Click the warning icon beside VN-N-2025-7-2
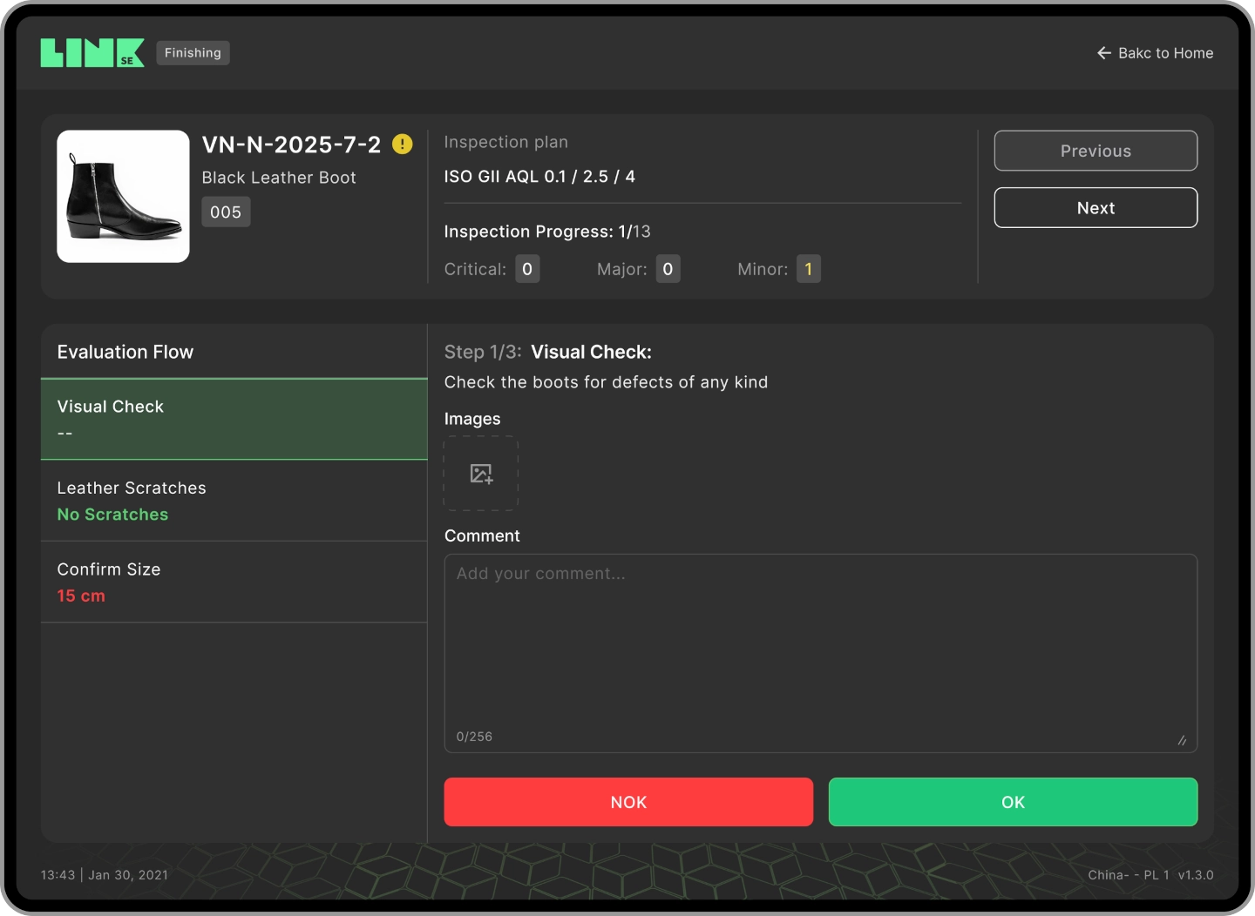Viewport: 1255px width, 916px height. point(403,145)
